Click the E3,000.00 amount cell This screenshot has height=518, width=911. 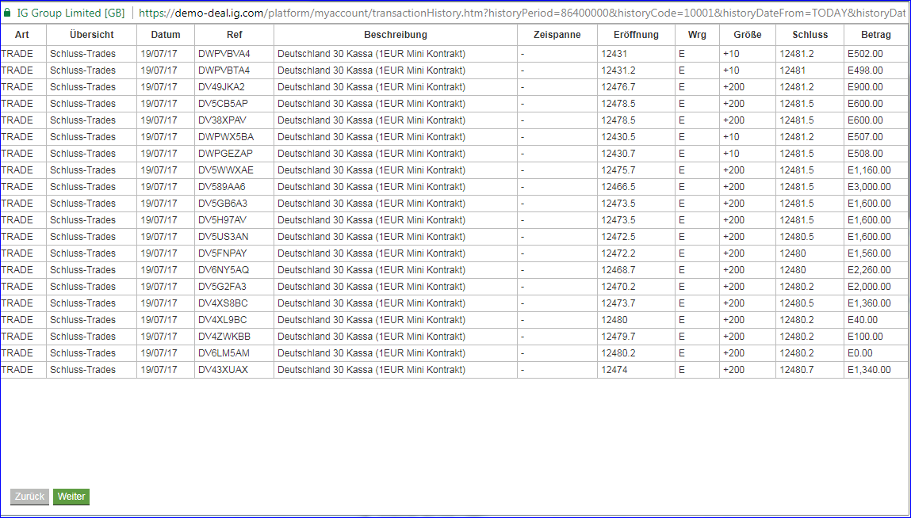pyautogui.click(x=876, y=187)
